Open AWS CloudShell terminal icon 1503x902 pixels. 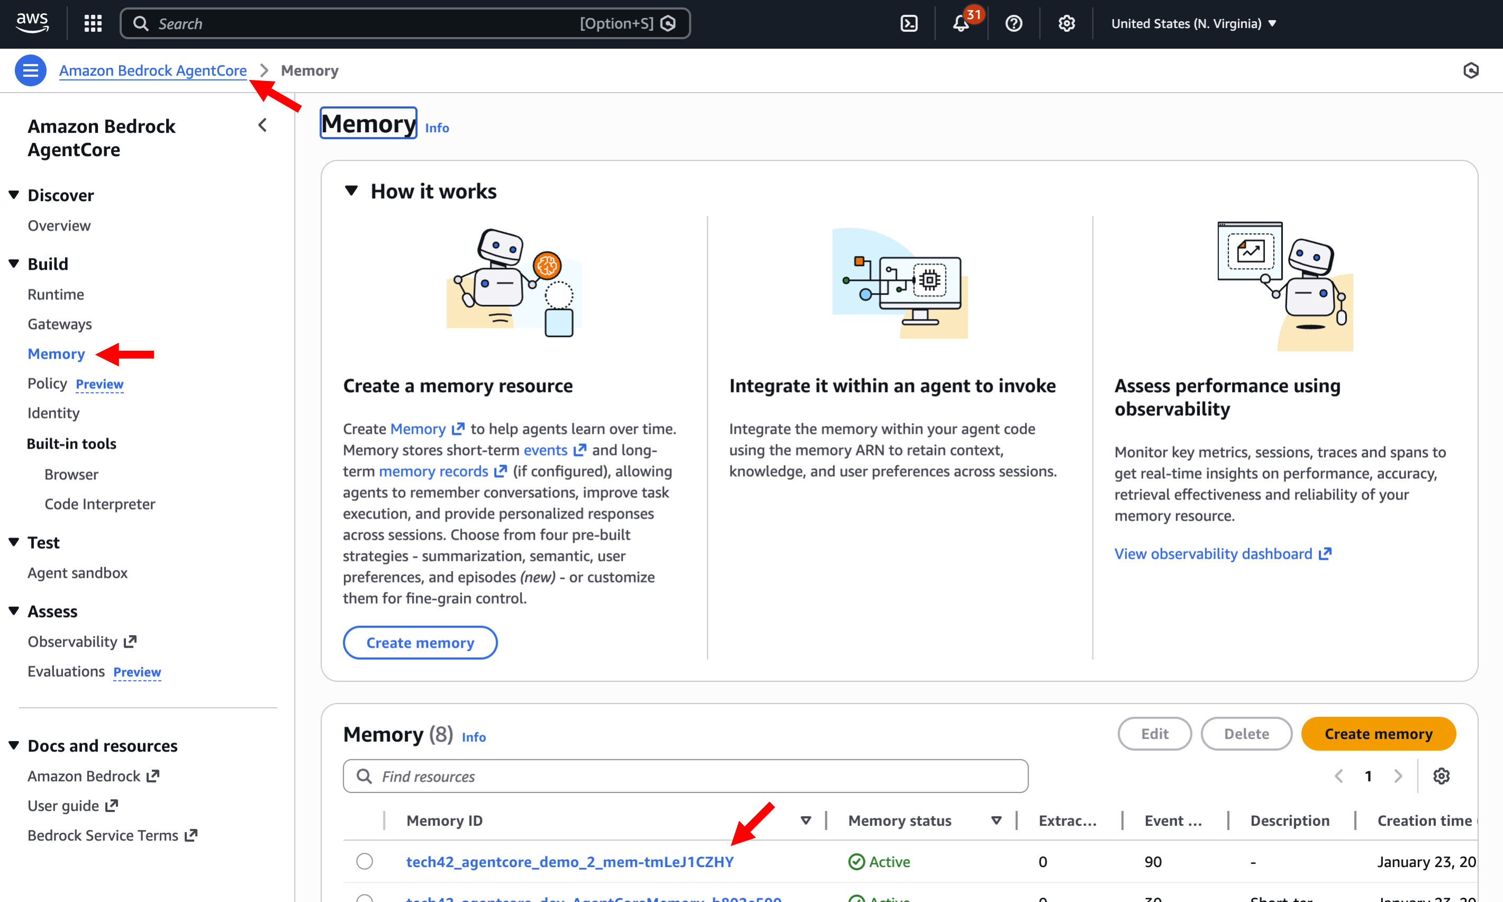(x=908, y=24)
